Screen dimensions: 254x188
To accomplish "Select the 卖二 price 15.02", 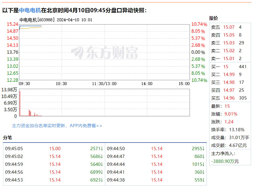I will point(229,51).
